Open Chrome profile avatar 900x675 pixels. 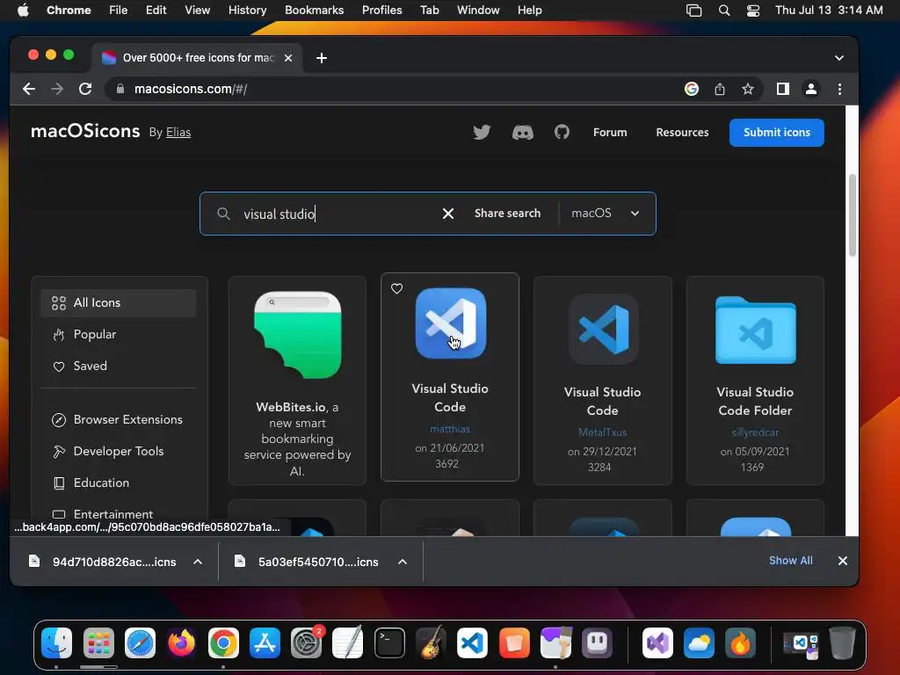811,89
